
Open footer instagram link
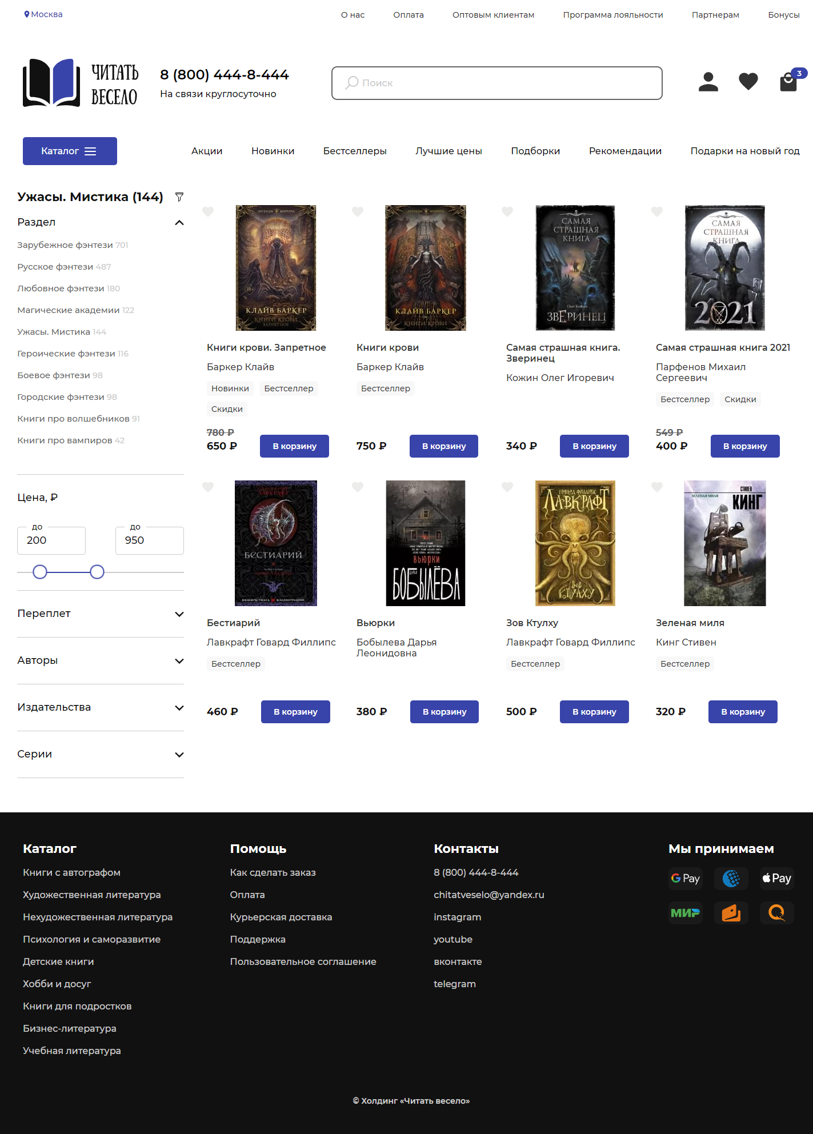458,917
